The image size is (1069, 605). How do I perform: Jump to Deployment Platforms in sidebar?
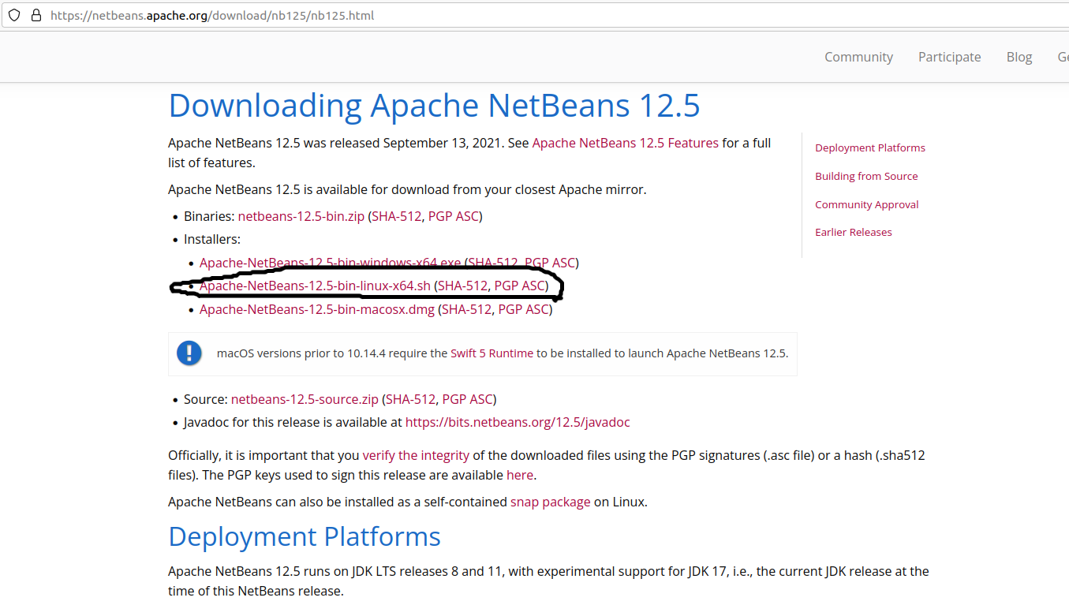[x=870, y=148]
